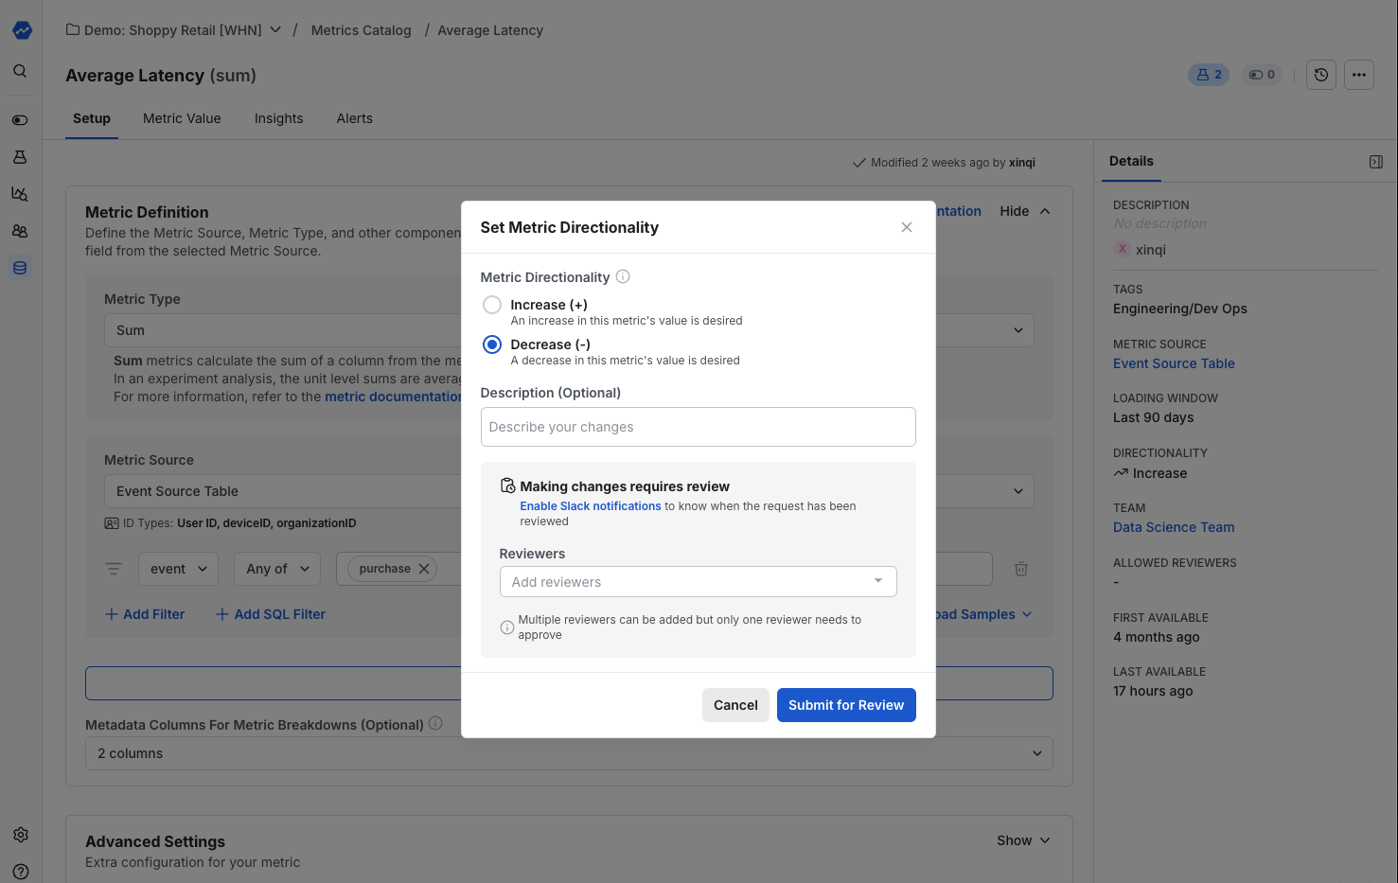Open the Metrics analytics icon in sidebar
Viewport: 1398px width, 883px height.
coord(20,194)
